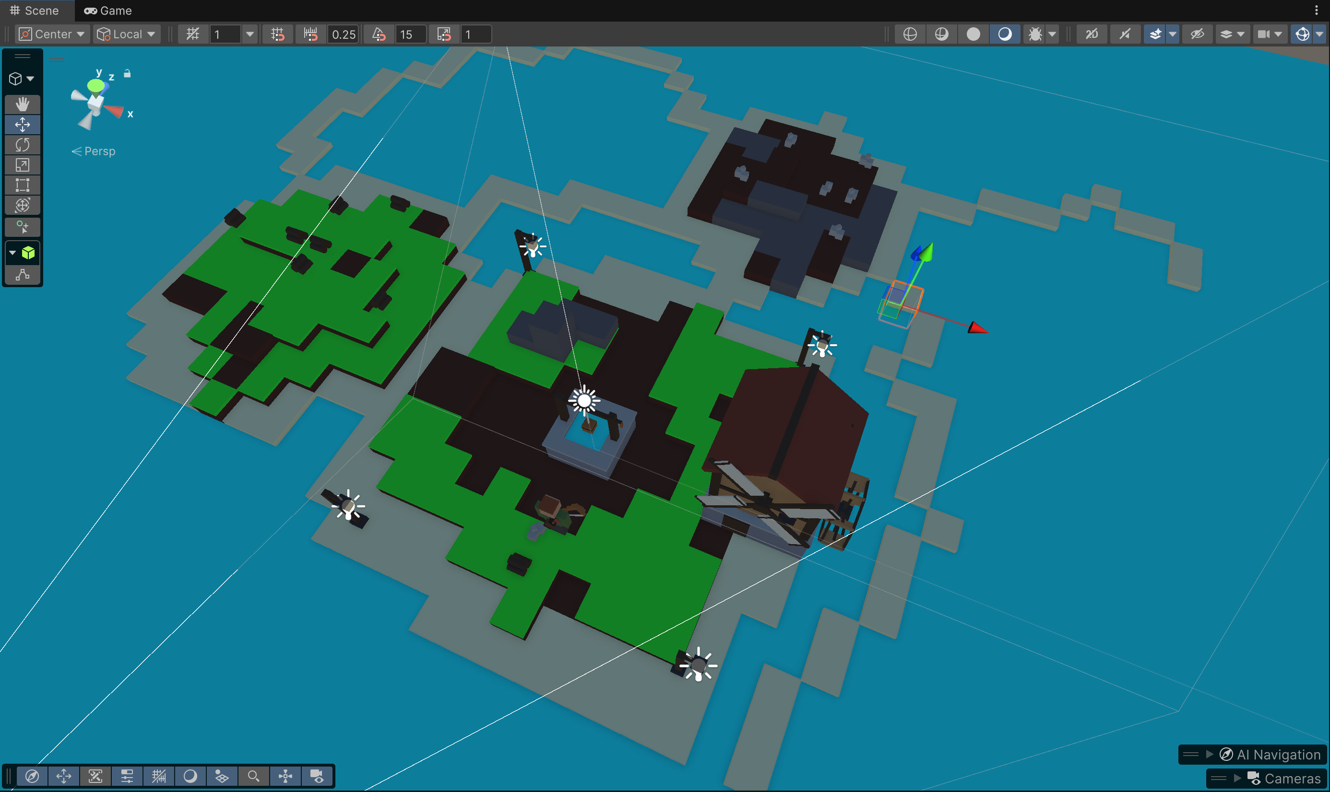The image size is (1330, 792).
Task: Switch to shaded wireframe draw mode
Action: pyautogui.click(x=941, y=34)
